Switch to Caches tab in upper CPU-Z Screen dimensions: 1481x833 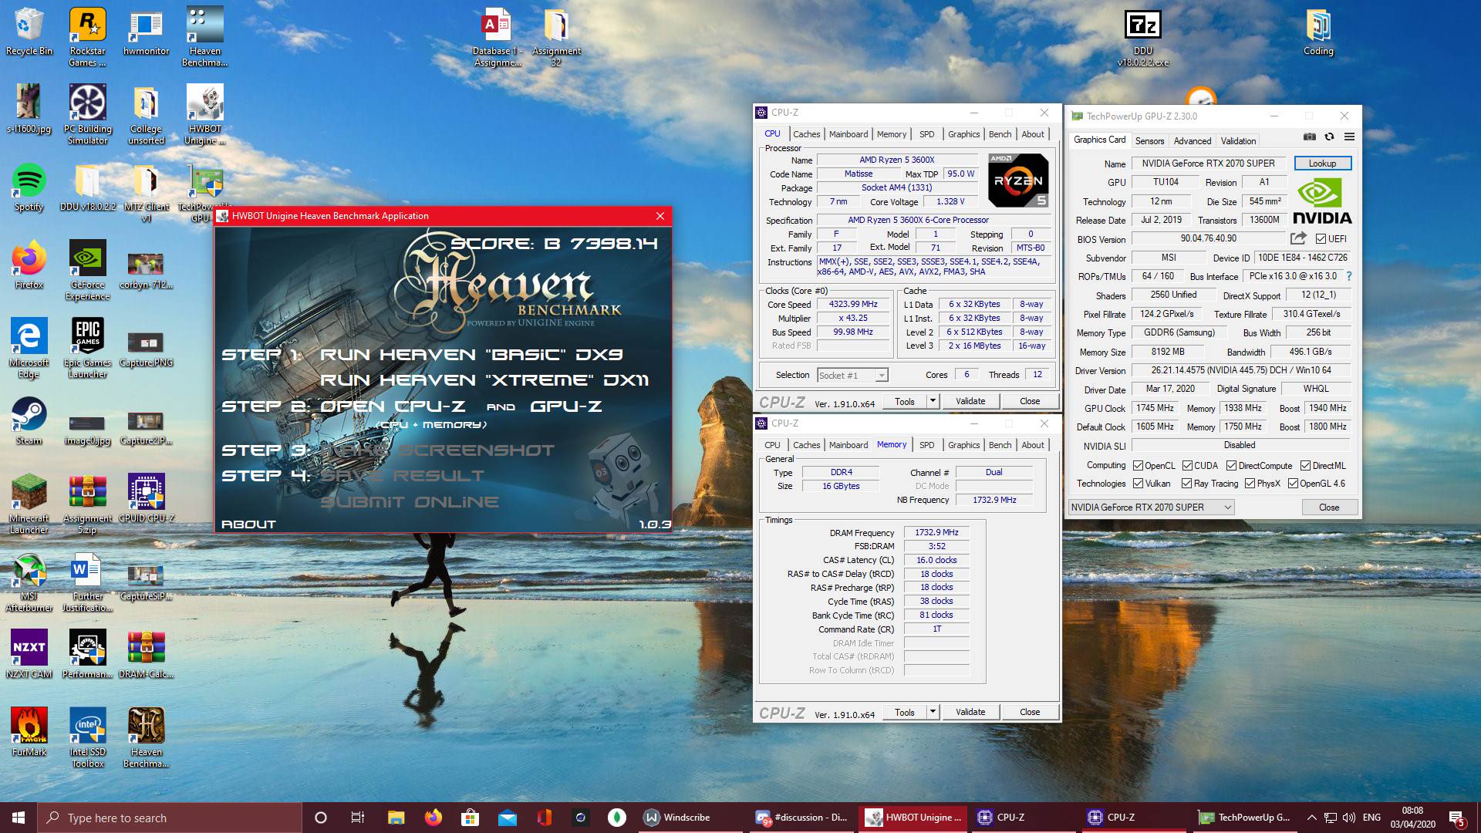[x=806, y=134]
